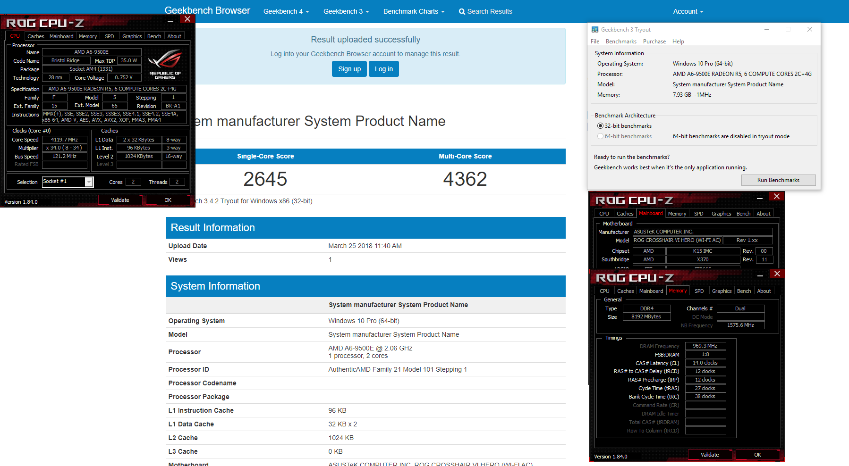Click the L2 Cache value 1024 KB

point(341,438)
